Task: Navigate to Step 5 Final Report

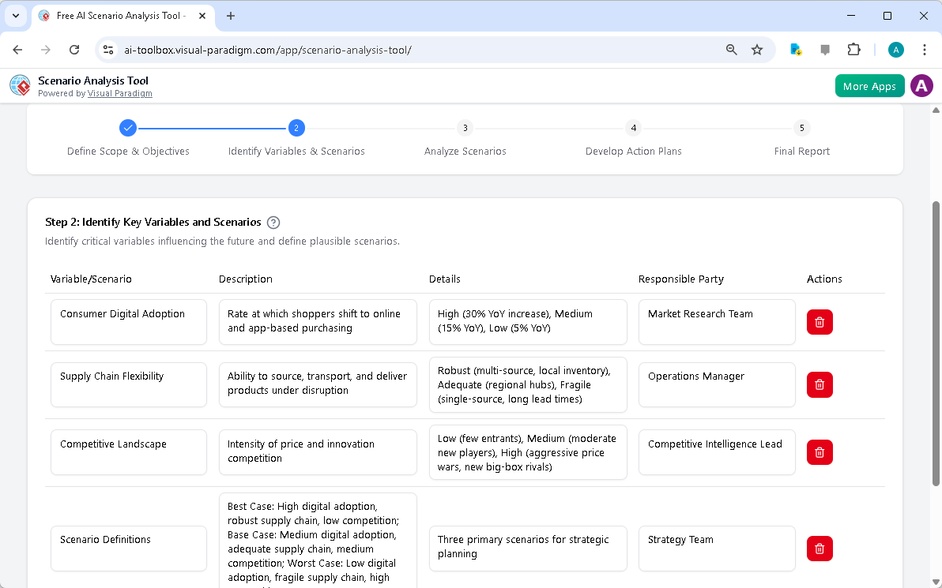Action: coord(801,127)
